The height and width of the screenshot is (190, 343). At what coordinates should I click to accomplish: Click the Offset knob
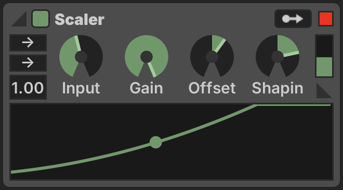click(x=212, y=57)
